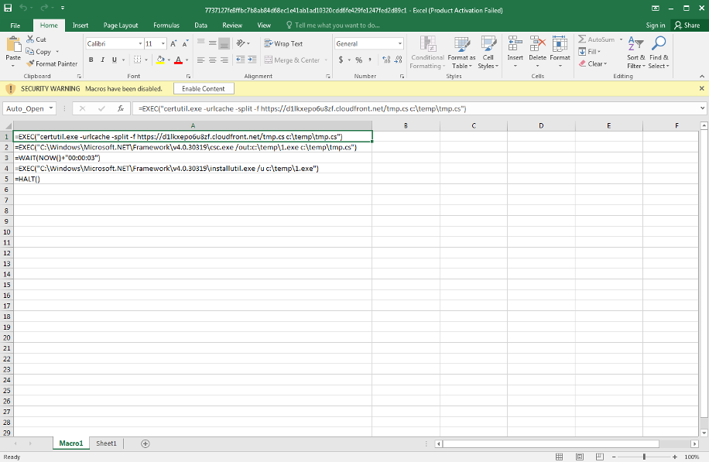Switch to the Page Layout tab
709x462 pixels.
point(121,26)
